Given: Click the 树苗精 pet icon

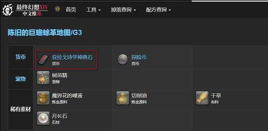Looking at the screenshot, I should point(43,78).
